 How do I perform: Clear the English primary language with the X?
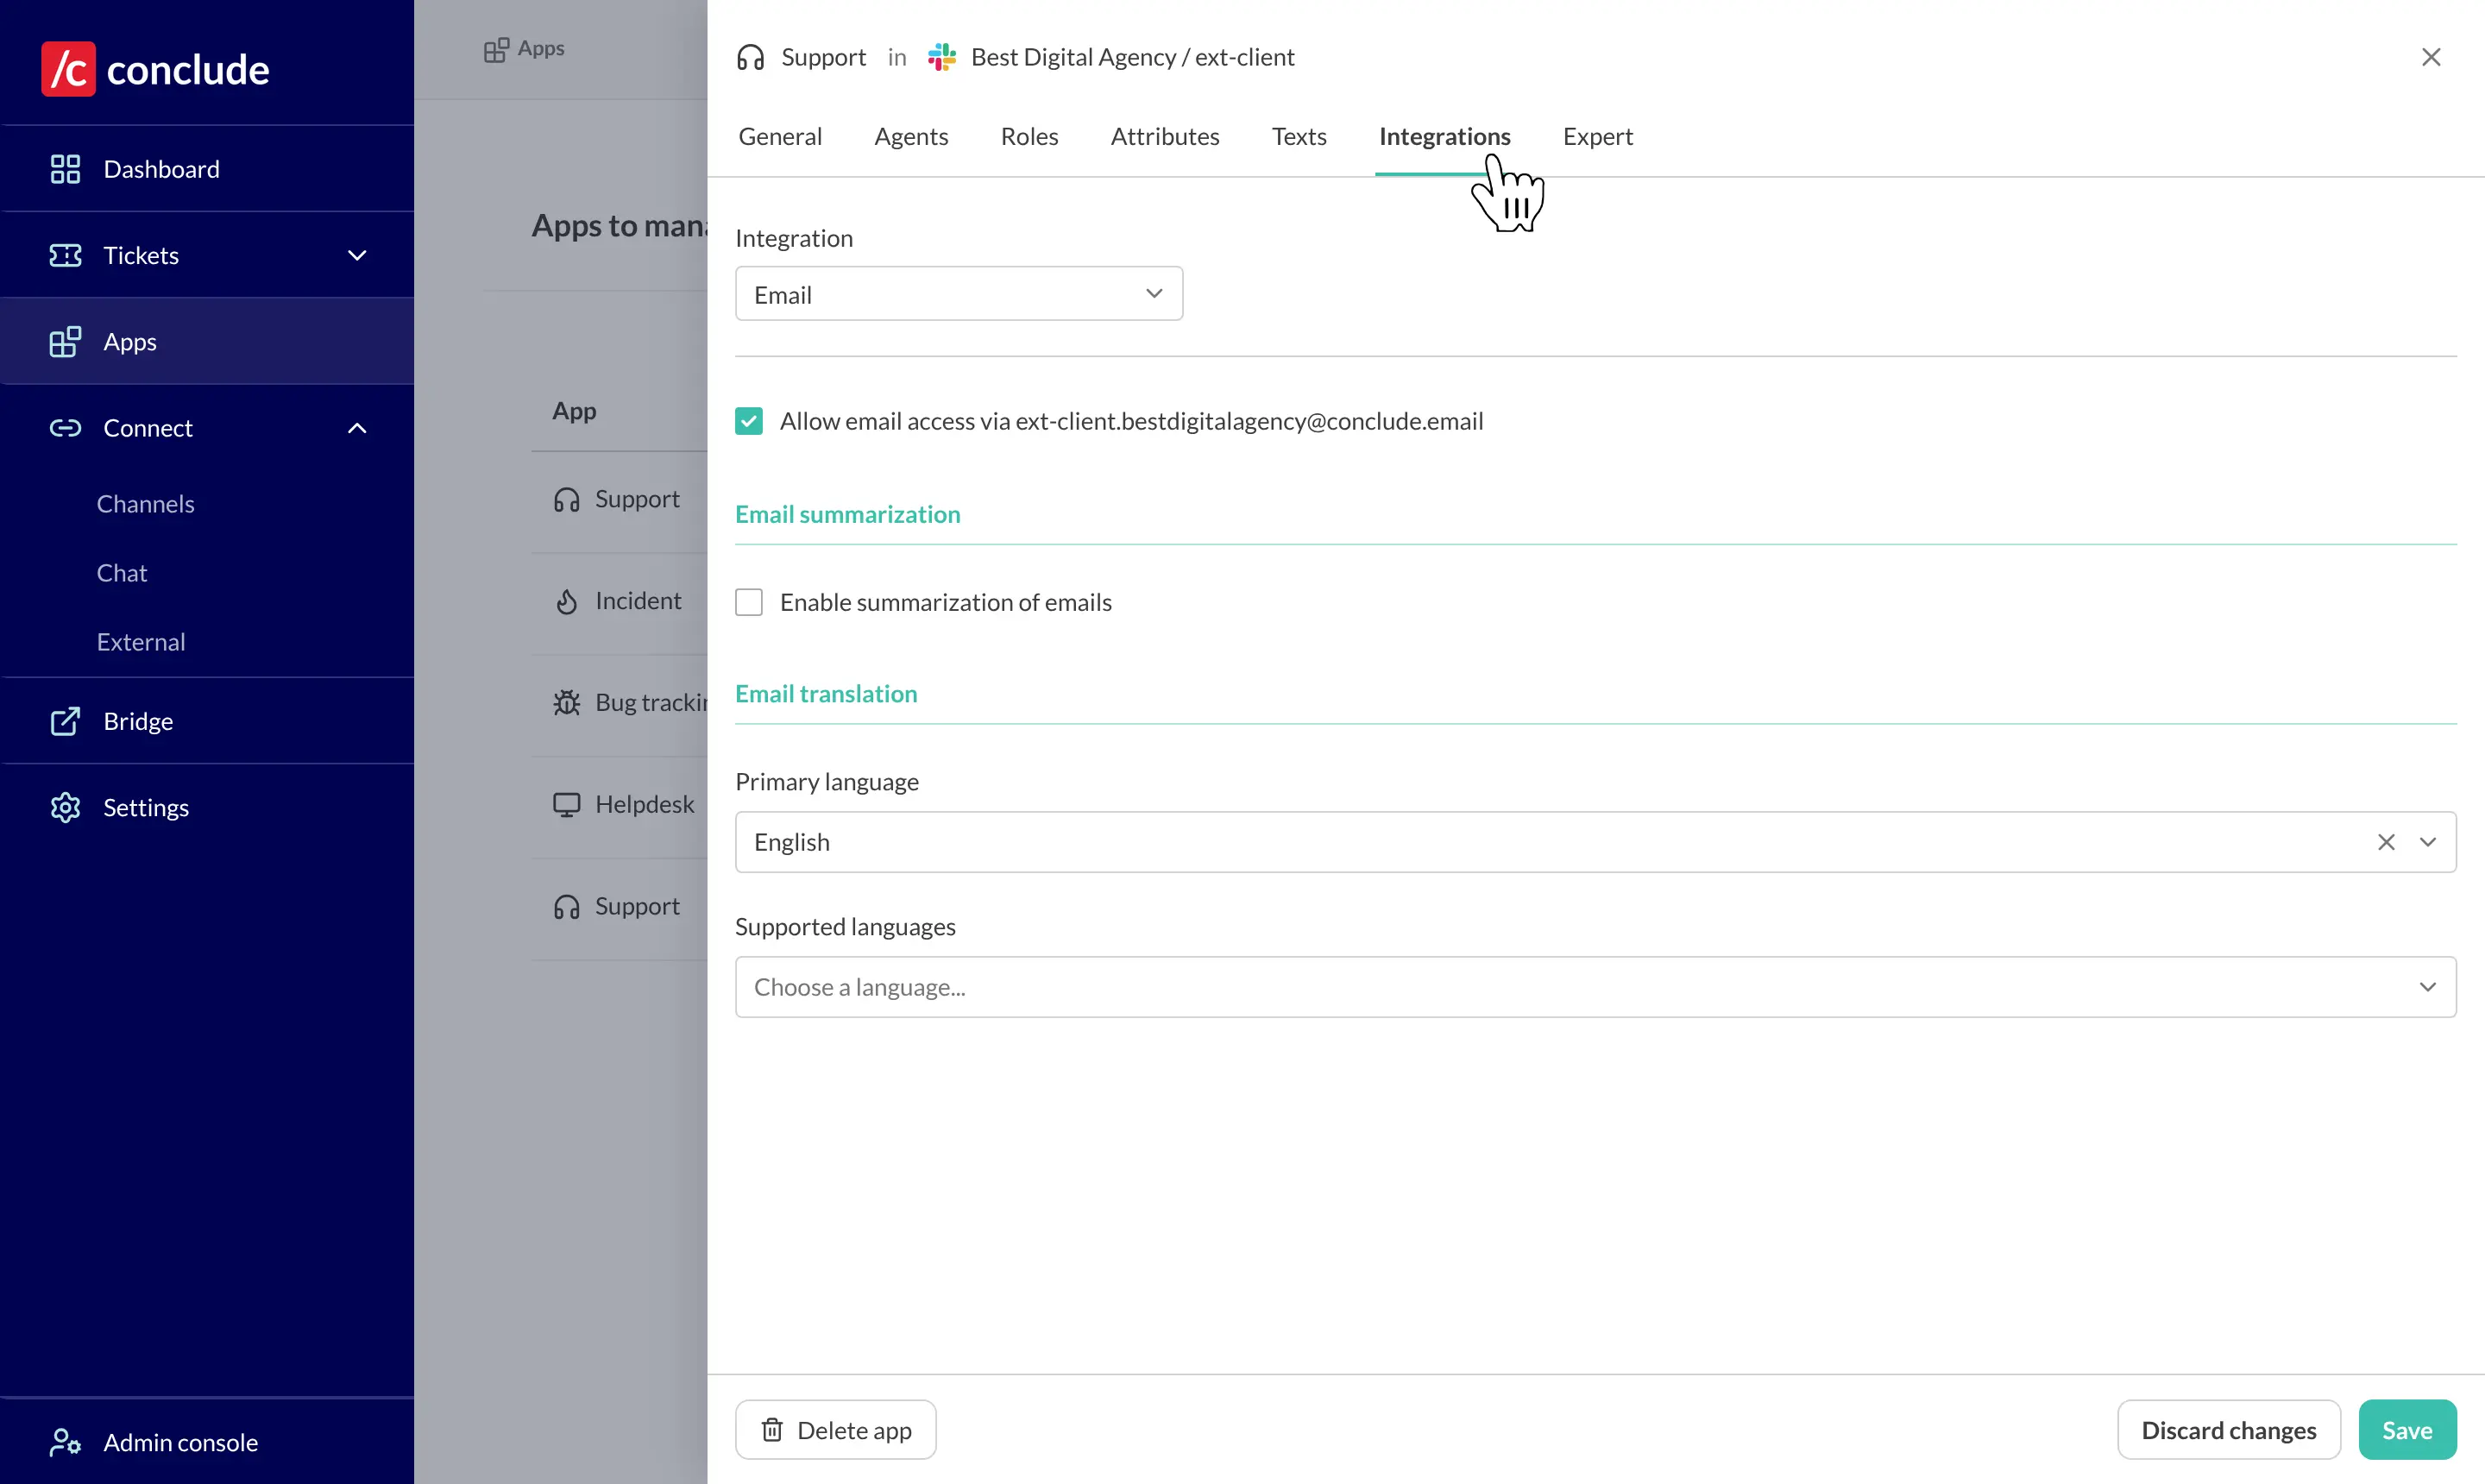2386,842
